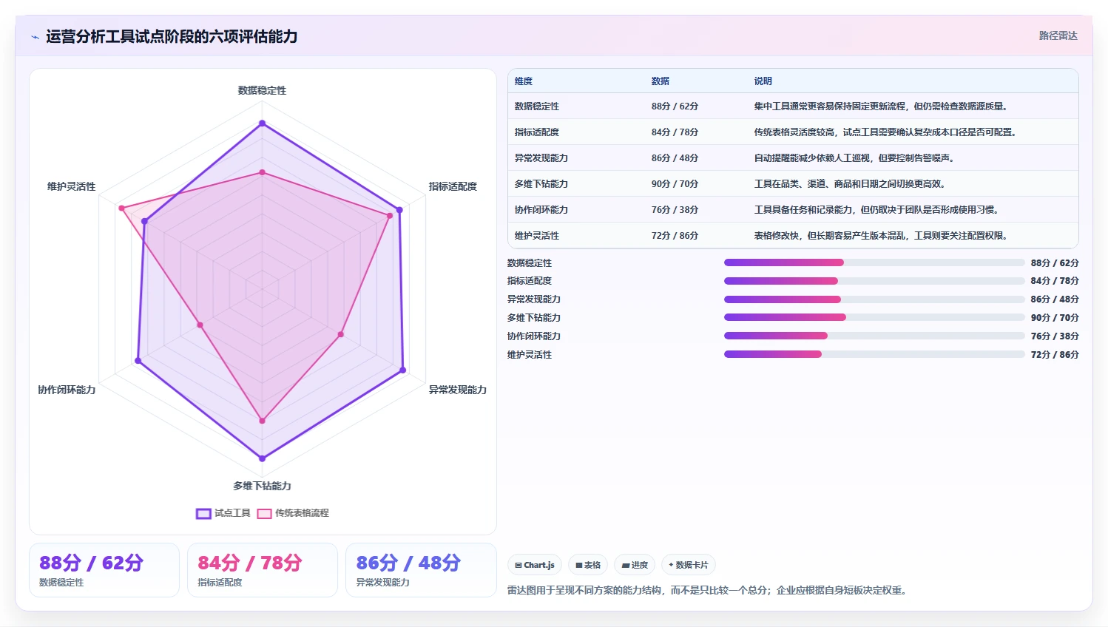Image resolution: width=1108 pixels, height=627 pixels.
Task: Click the 90分 / 70分 label beside progress bar
Action: (1055, 318)
